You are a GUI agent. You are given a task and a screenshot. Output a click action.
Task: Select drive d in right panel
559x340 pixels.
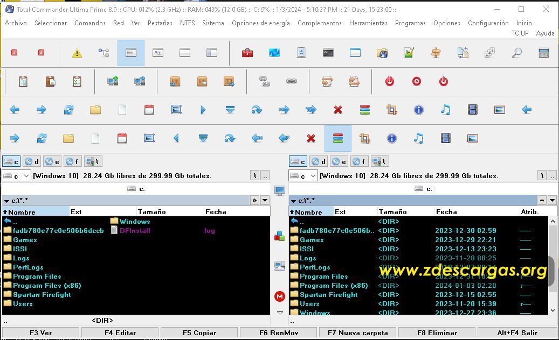pyautogui.click(x=319, y=161)
